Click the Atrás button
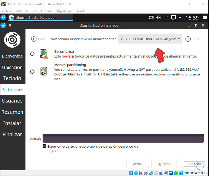 coord(138,164)
